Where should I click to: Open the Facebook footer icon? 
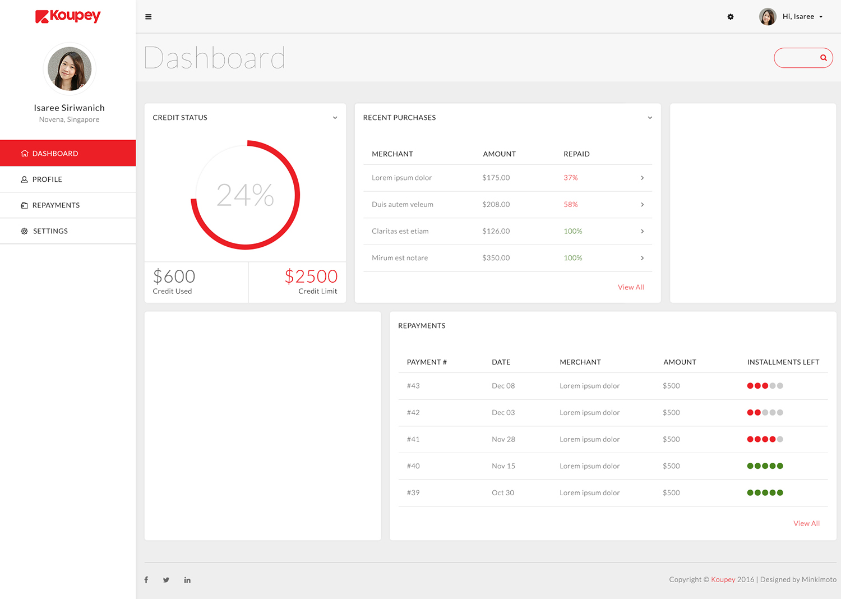[x=146, y=580]
